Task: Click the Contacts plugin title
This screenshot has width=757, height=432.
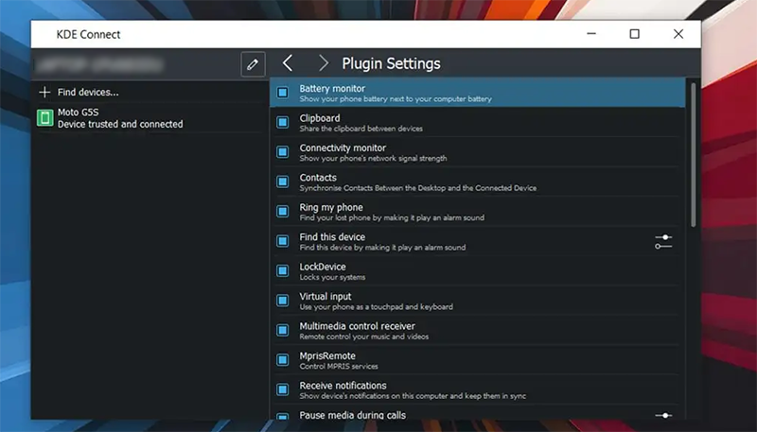Action: (318, 178)
